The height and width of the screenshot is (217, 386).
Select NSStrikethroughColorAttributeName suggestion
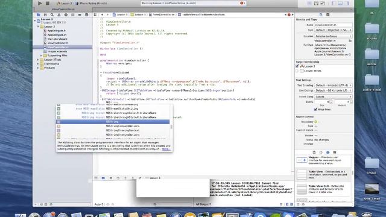point(113,113)
